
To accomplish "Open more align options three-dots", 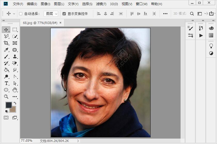I will coord(165,14).
